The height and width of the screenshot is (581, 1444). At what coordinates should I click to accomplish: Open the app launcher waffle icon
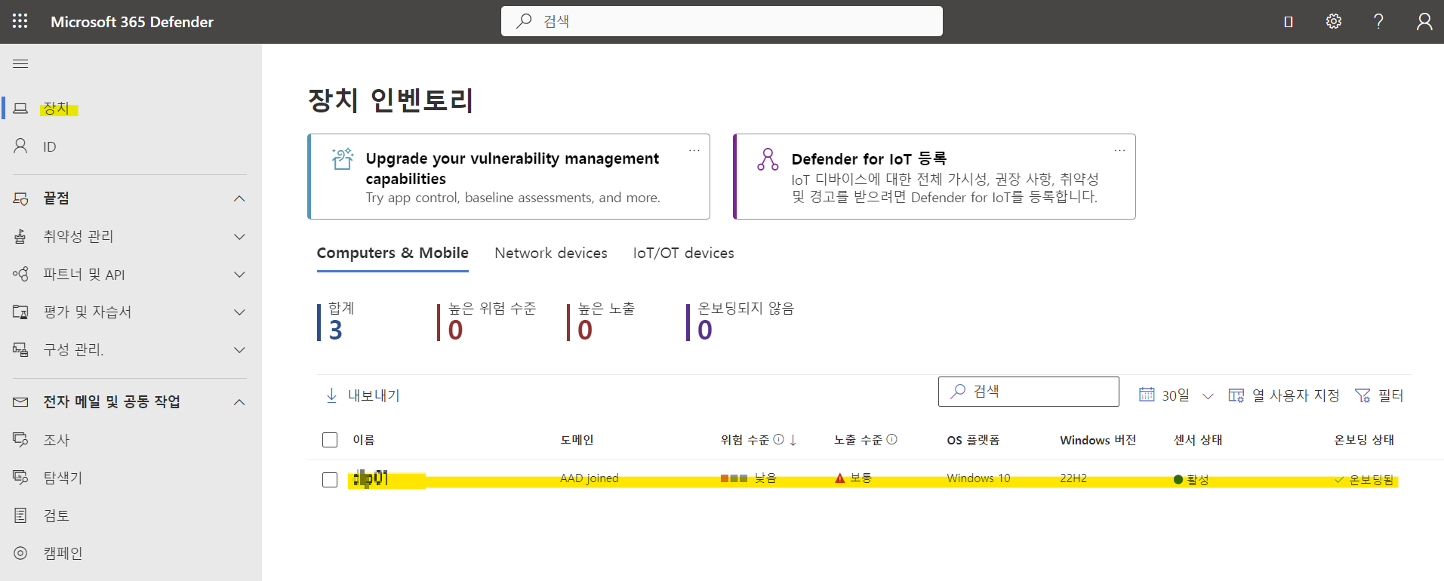pos(20,21)
